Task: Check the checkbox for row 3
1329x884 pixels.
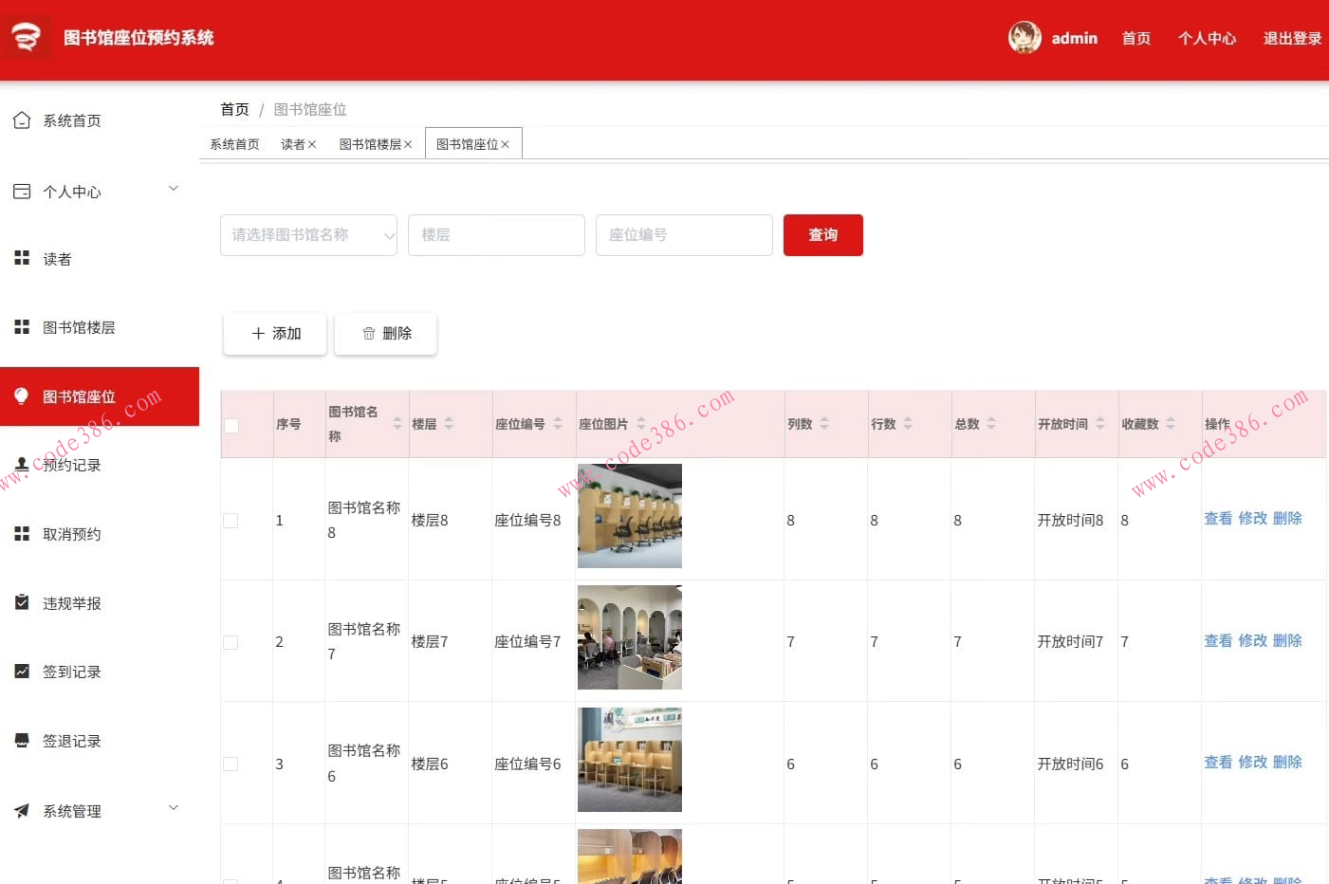Action: tap(231, 763)
